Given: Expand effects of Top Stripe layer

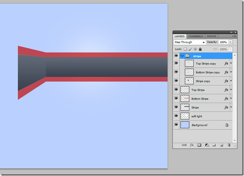Looking at the screenshot, I should click(x=231, y=90).
